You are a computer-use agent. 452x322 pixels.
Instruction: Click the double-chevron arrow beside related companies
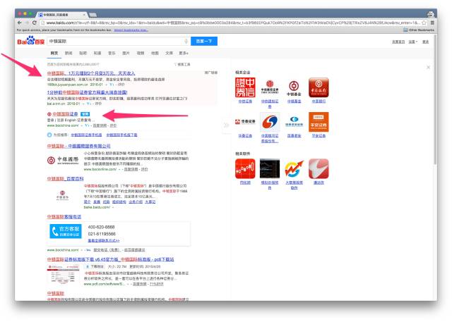227,125
